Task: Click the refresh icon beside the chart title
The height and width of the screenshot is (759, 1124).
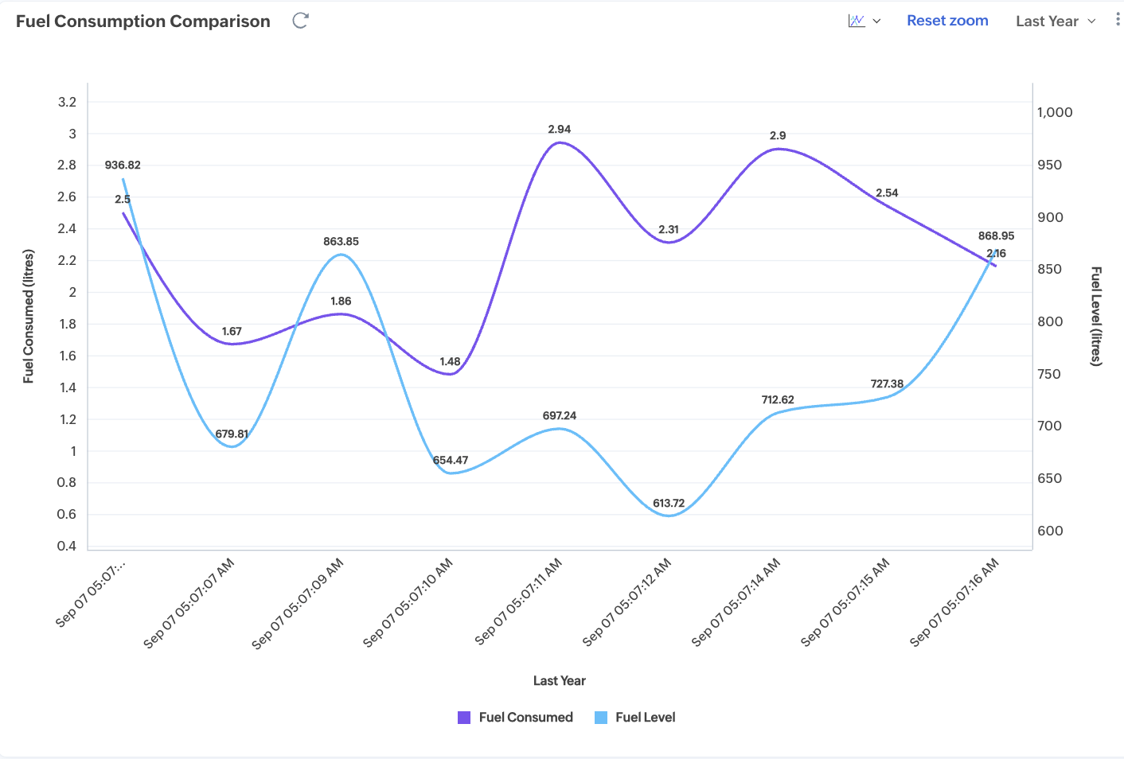Action: 300,21
